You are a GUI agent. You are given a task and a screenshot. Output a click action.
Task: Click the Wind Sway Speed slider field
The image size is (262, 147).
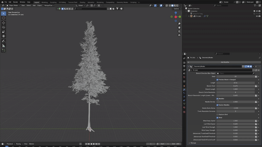point(235,121)
